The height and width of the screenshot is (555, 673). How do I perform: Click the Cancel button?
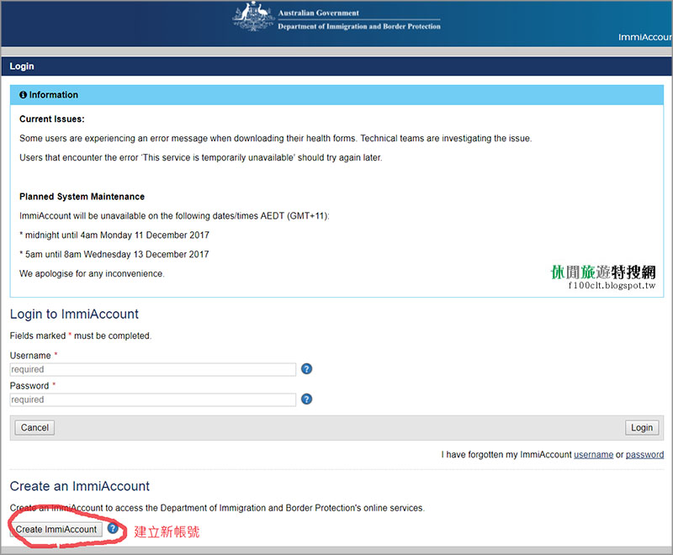(x=34, y=428)
